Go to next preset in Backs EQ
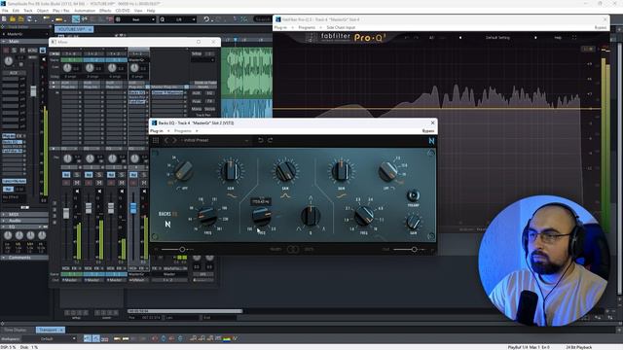The height and width of the screenshot is (350, 623). click(x=174, y=140)
